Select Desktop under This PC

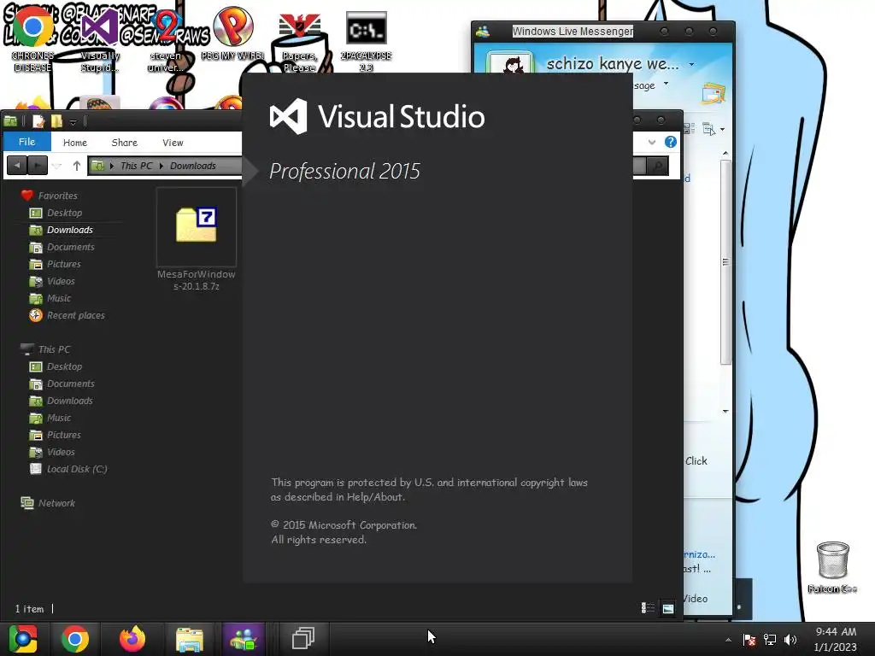tap(64, 366)
